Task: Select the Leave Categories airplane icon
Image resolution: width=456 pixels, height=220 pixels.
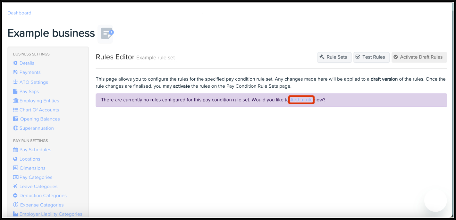Action: 15,186
